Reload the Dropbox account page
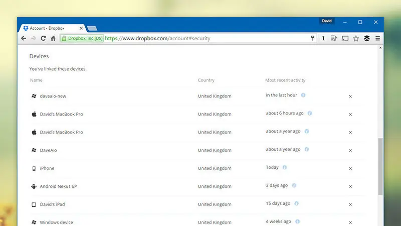The height and width of the screenshot is (226, 401). click(x=43, y=39)
